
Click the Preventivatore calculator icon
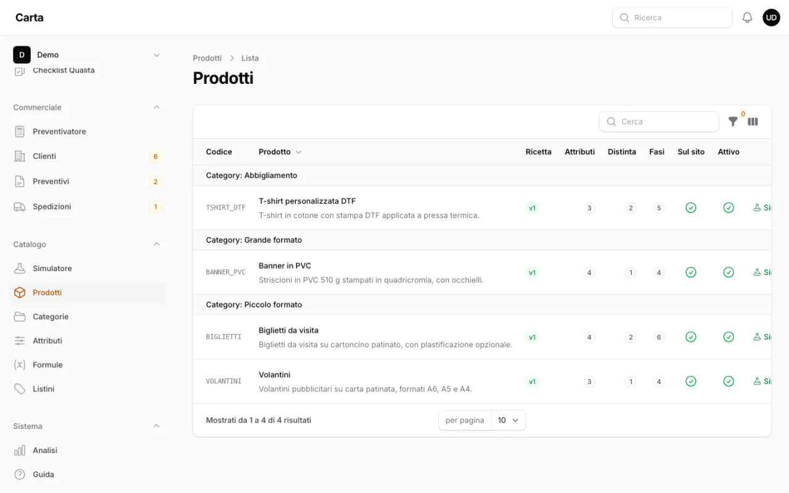coord(20,131)
